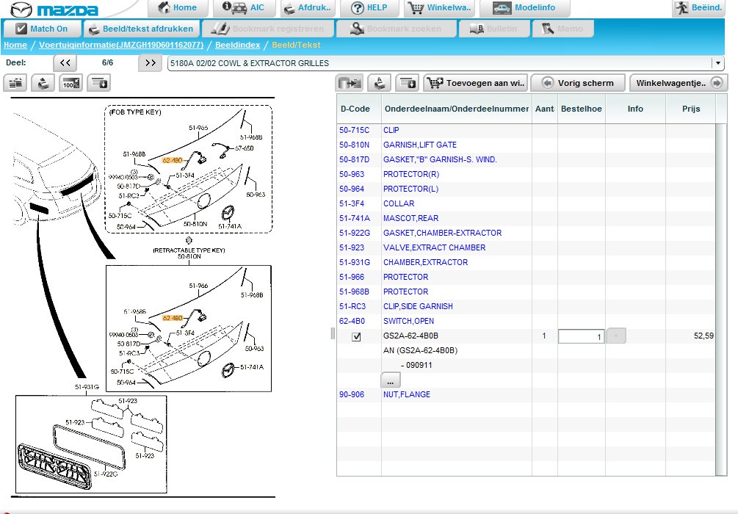Click Vorig scherm button
The width and height of the screenshot is (738, 514).
point(577,83)
